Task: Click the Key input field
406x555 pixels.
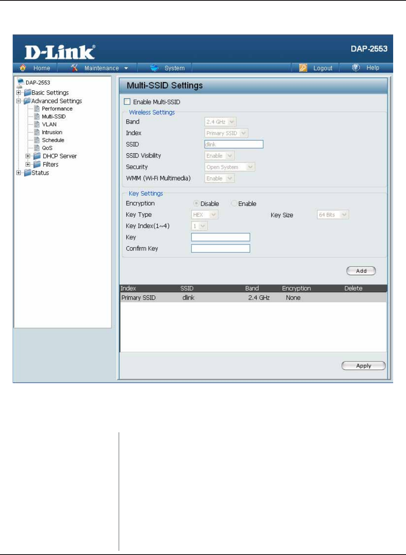Action: pyautogui.click(x=220, y=237)
